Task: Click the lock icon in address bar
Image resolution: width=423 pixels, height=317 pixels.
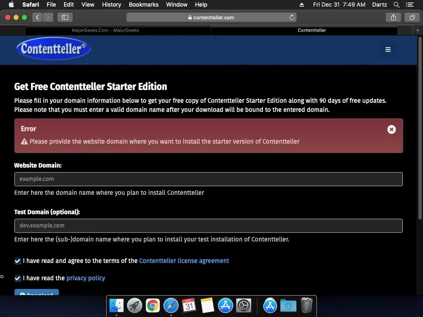Action: pos(190,17)
